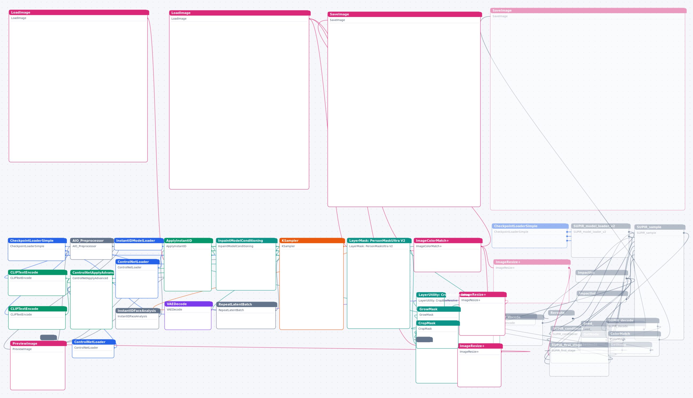Click 'CropMask' subtitle text in node body

tap(425, 329)
